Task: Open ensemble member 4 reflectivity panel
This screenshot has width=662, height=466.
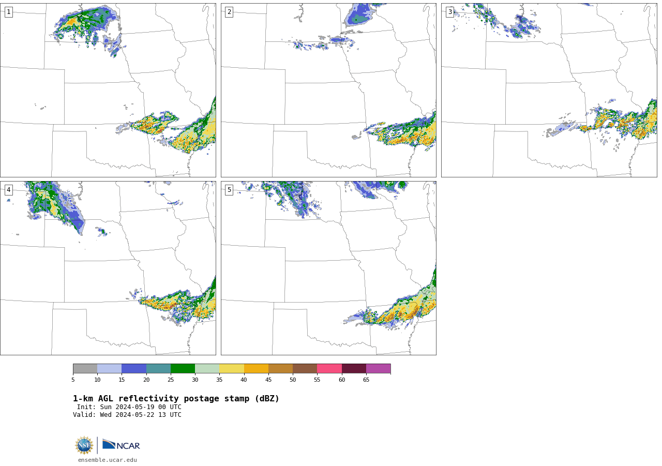Action: click(108, 268)
